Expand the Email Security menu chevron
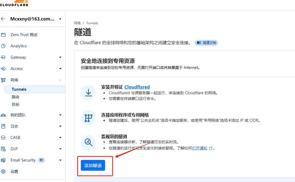The height and width of the screenshot is (182, 295). [x=60, y=160]
